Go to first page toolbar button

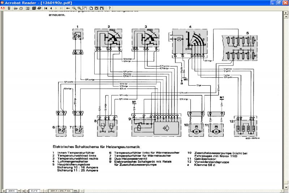tap(46, 8)
